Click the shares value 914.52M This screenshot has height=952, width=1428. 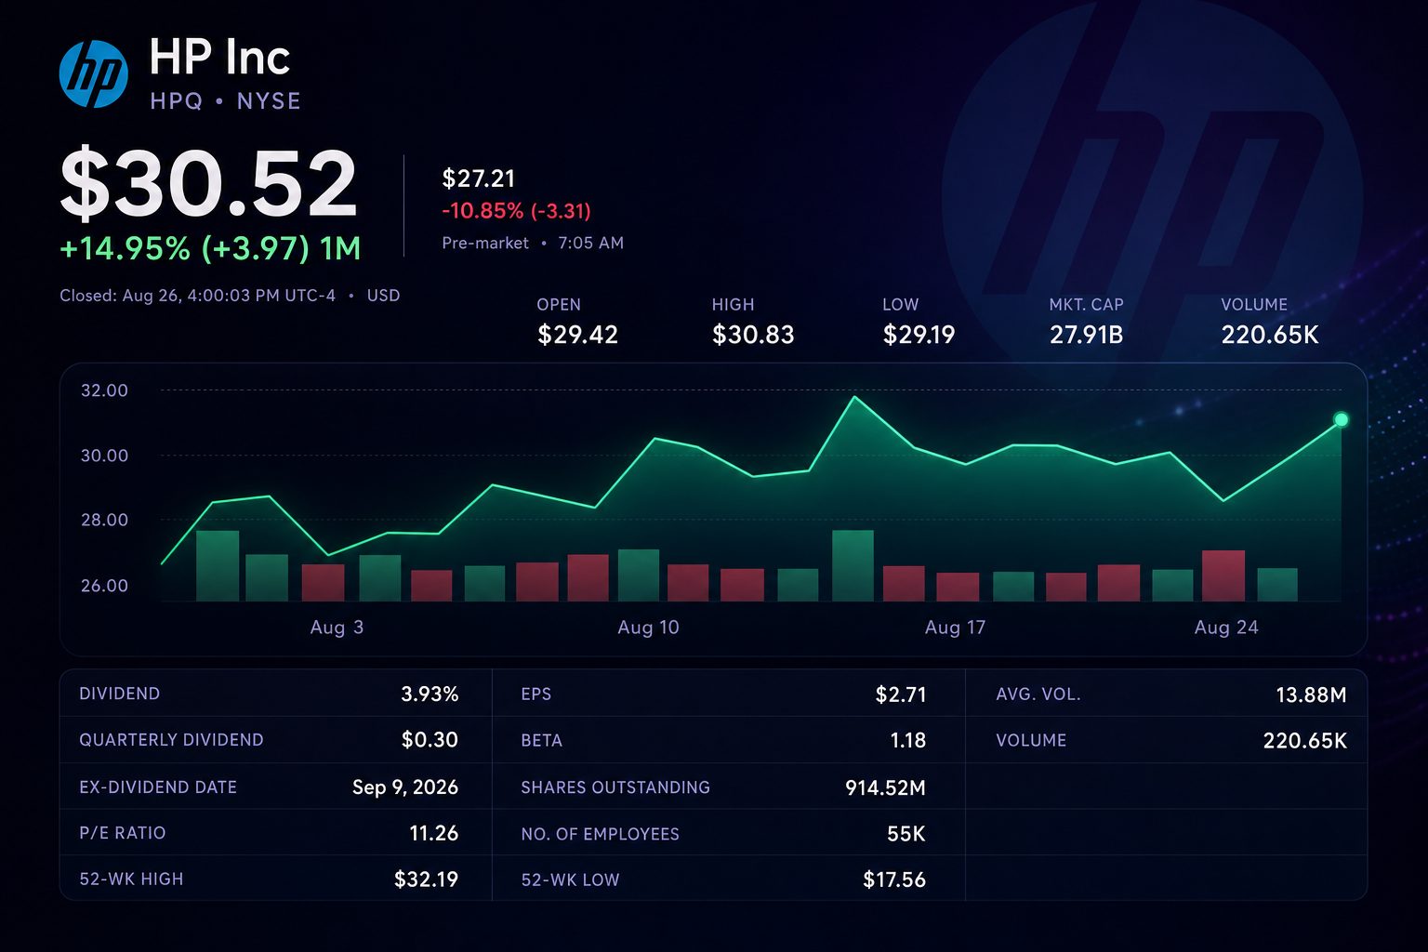pos(885,788)
